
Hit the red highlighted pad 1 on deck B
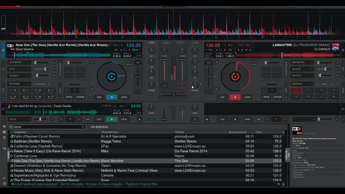296,90
